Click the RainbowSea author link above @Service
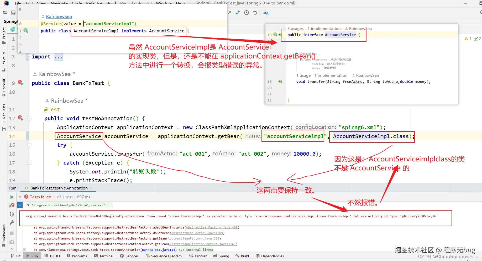This screenshot has width=482, height=261. (x=59, y=17)
